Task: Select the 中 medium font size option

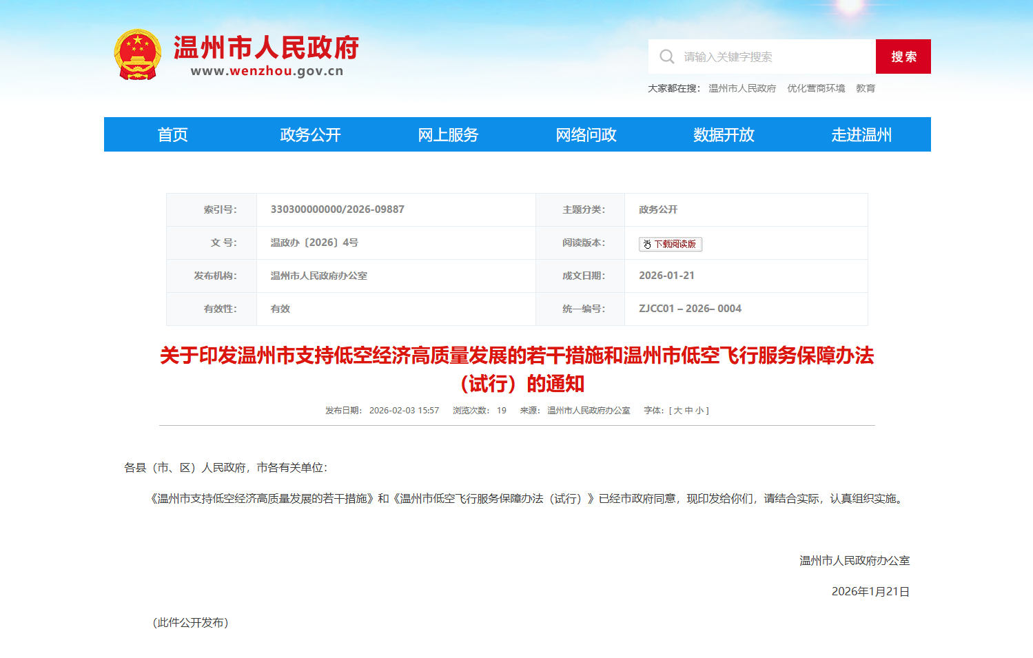Action: click(690, 411)
